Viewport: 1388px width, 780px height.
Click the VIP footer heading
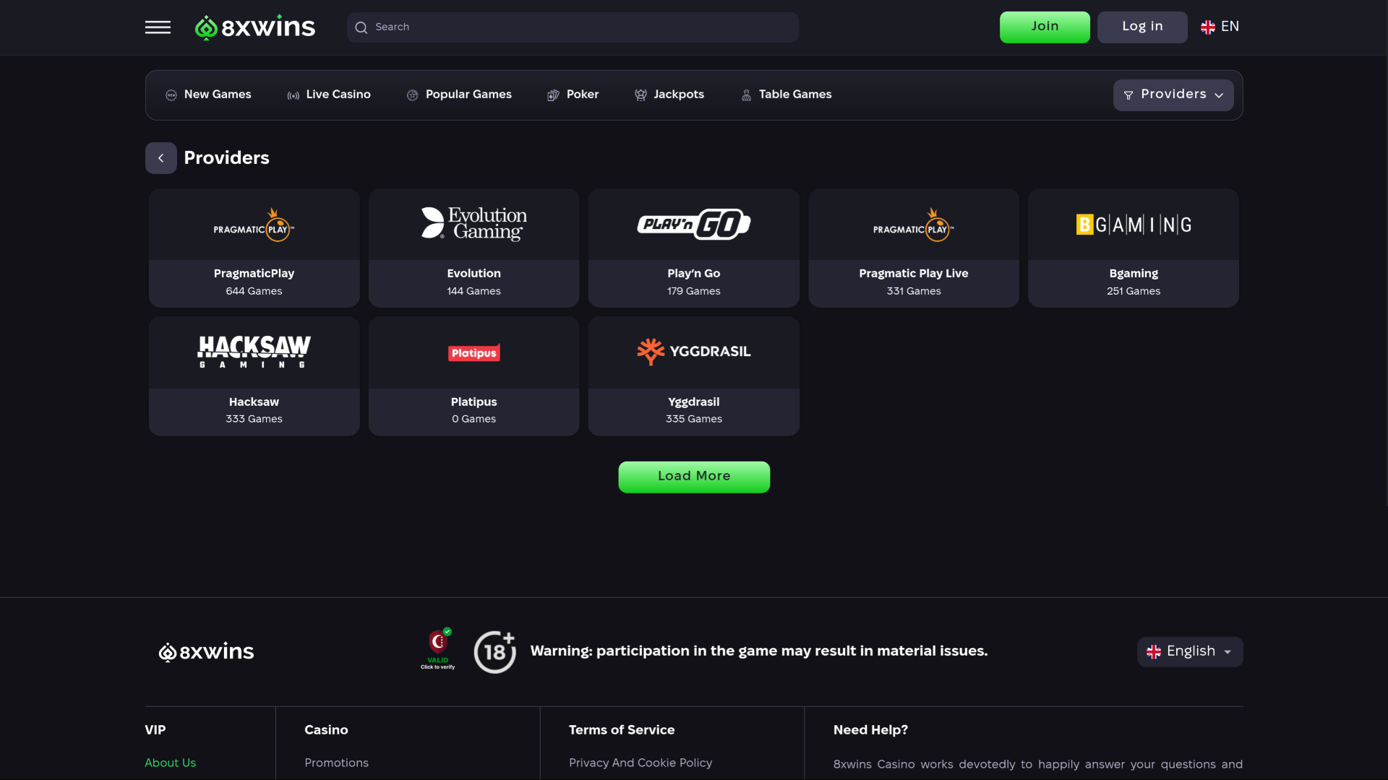tap(155, 730)
